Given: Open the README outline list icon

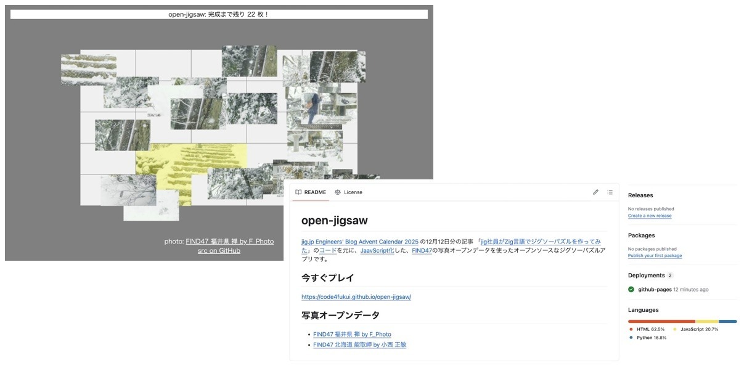Looking at the screenshot, I should coord(610,192).
